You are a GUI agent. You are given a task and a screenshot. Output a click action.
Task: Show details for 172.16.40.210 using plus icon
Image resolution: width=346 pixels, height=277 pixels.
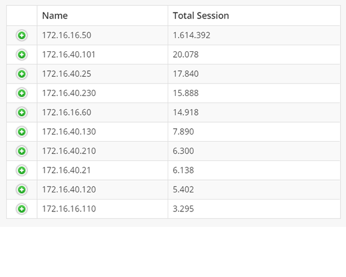click(21, 151)
